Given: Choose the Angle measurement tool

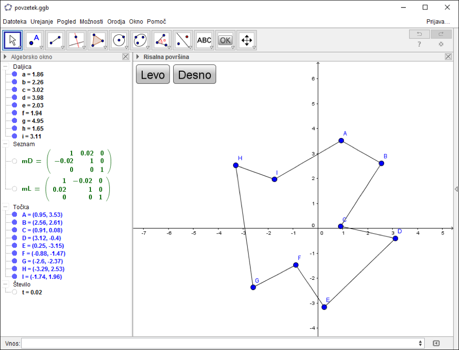Looking at the screenshot, I should coord(161,41).
